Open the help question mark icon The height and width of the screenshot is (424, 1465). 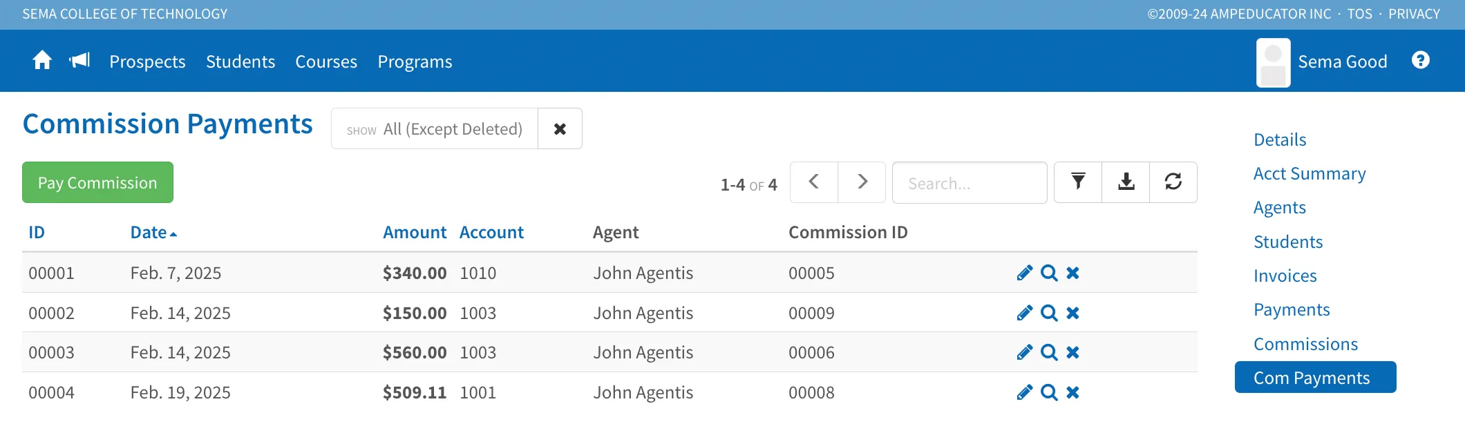pyautogui.click(x=1421, y=61)
